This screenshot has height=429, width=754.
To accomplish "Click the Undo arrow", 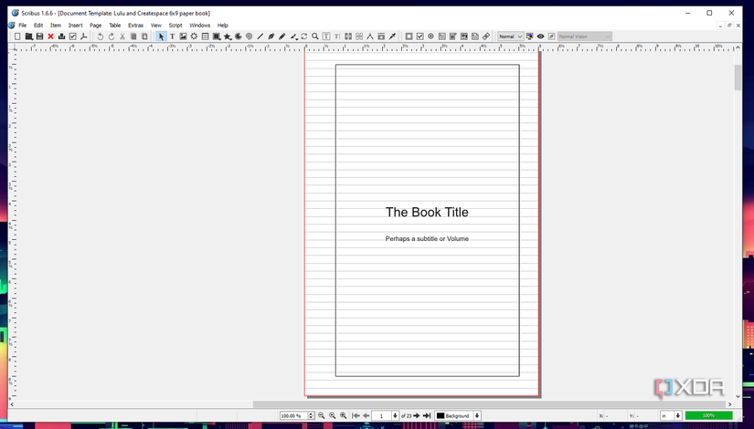I will coord(100,37).
